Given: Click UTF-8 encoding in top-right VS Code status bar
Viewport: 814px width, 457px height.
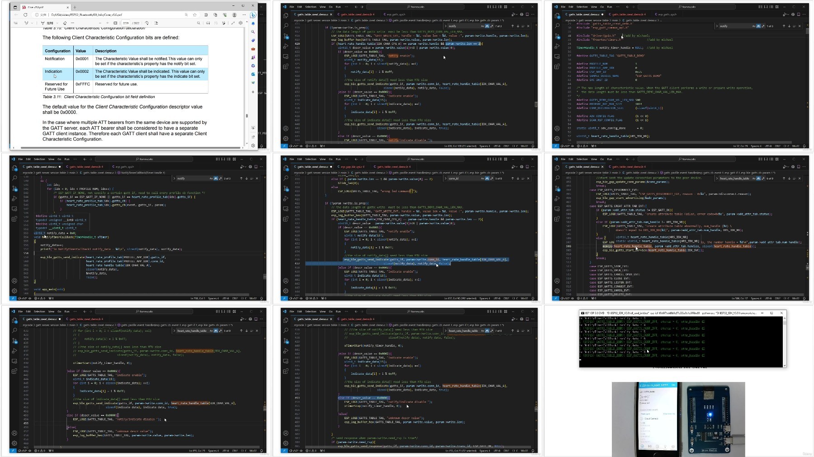Looking at the screenshot, I should 768,146.
